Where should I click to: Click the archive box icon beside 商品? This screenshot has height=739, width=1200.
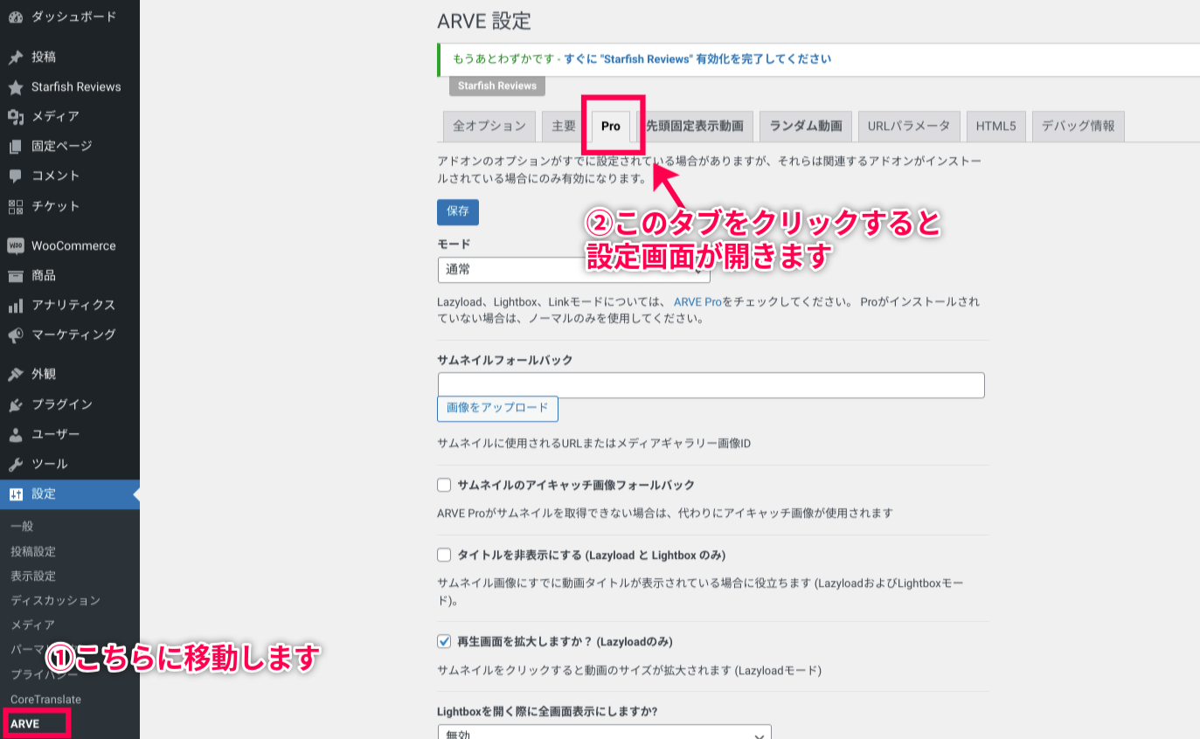pyautogui.click(x=15, y=276)
